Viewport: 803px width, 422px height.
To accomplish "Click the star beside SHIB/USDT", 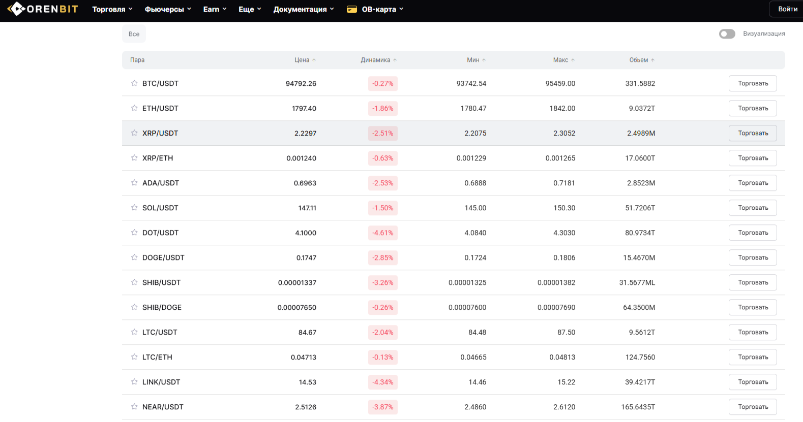I will tap(134, 282).
